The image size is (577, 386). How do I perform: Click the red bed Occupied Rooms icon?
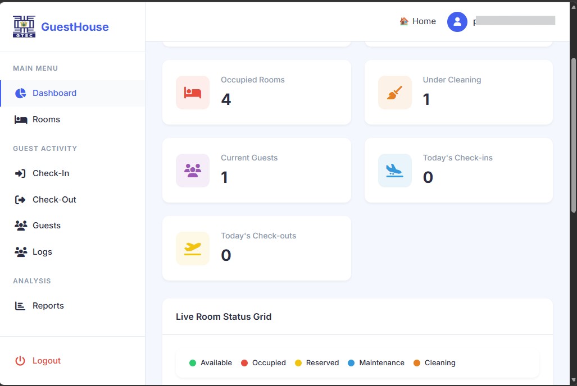tap(193, 93)
